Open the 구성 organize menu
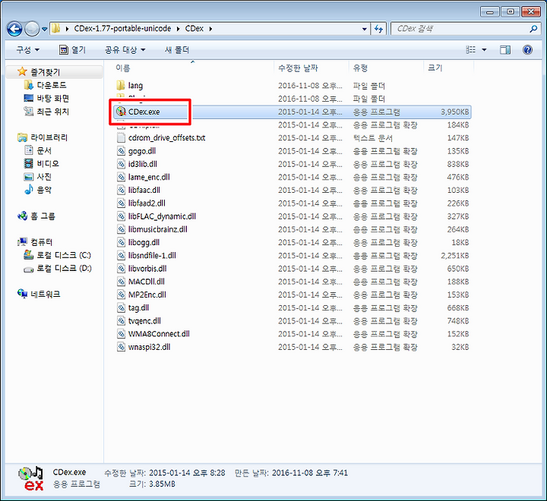This screenshot has width=547, height=501. [x=27, y=50]
